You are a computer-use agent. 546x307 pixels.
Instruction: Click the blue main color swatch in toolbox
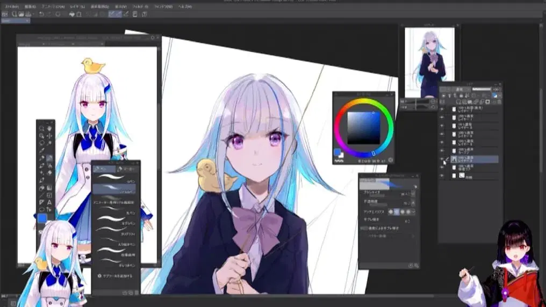[42, 218]
